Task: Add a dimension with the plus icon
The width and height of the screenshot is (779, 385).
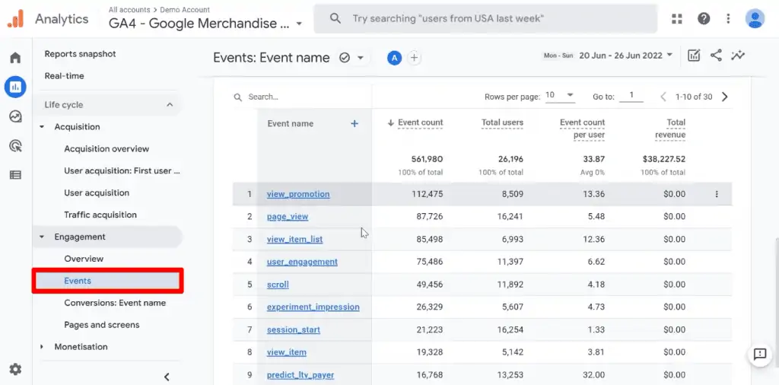Action: [355, 124]
